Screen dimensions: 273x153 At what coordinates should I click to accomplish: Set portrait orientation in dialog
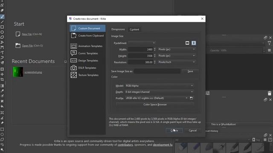click(x=194, y=43)
